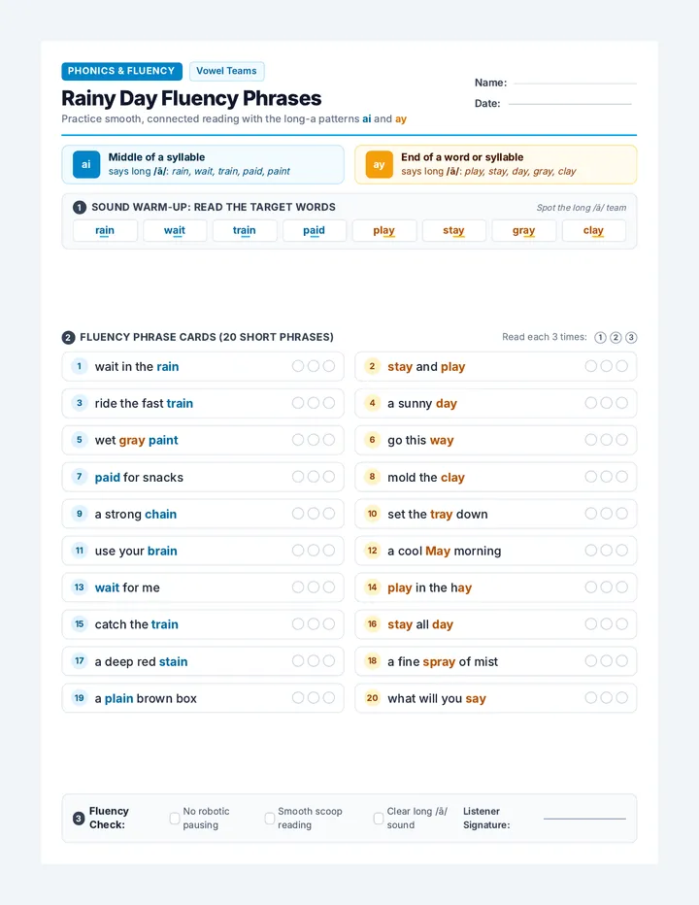699x905 pixels.
Task: Click the Name line field
Action: (575, 84)
